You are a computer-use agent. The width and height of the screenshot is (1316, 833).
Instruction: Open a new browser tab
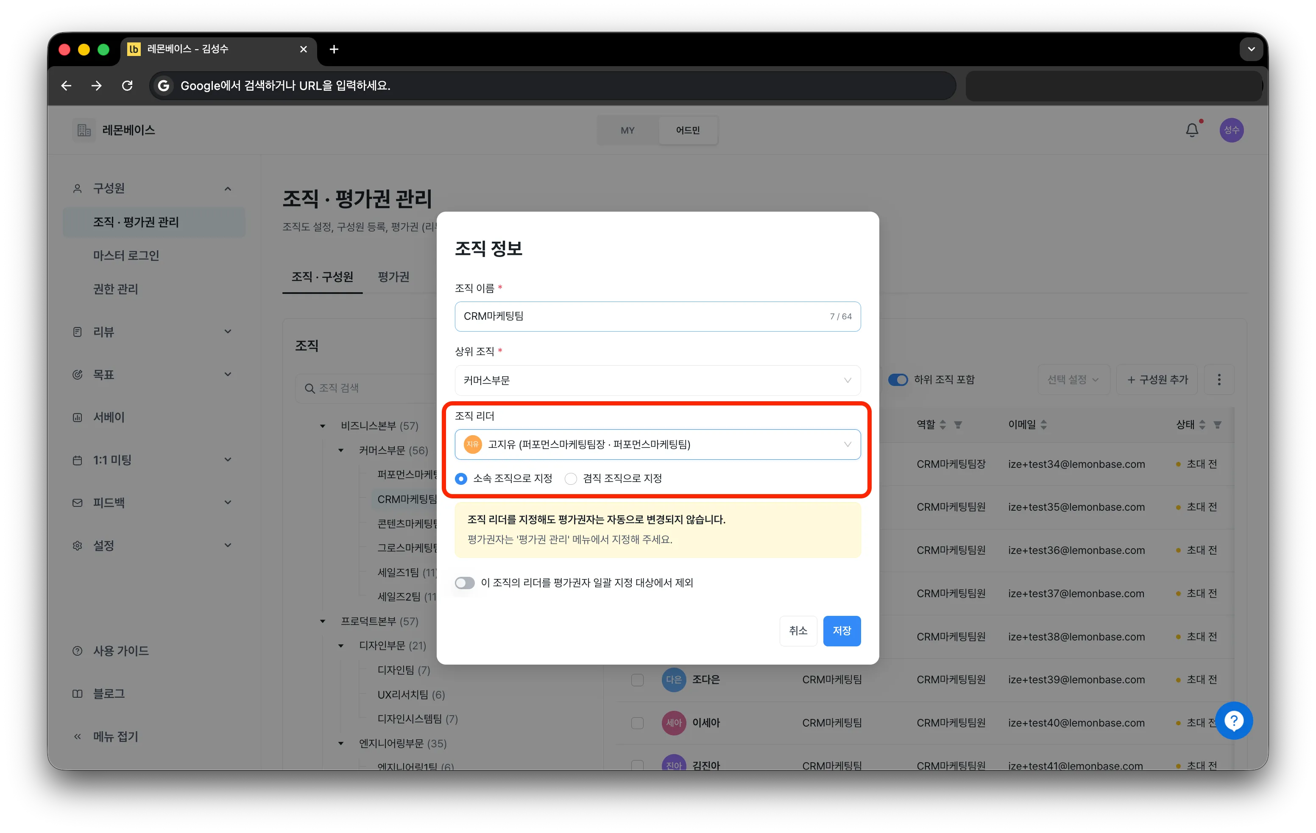tap(334, 49)
